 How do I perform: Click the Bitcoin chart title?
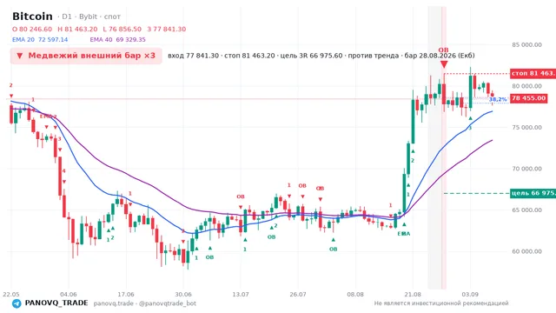(x=32, y=17)
